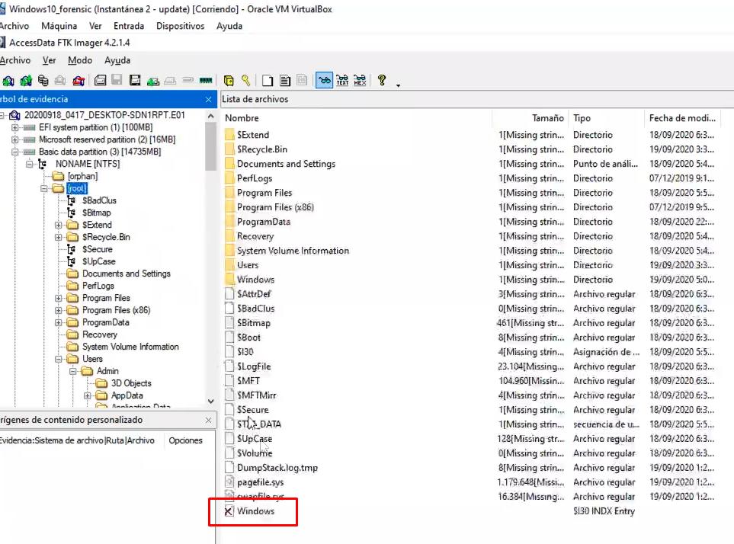
Task: Open VirtualBox Máquina menu
Action: 59,26
